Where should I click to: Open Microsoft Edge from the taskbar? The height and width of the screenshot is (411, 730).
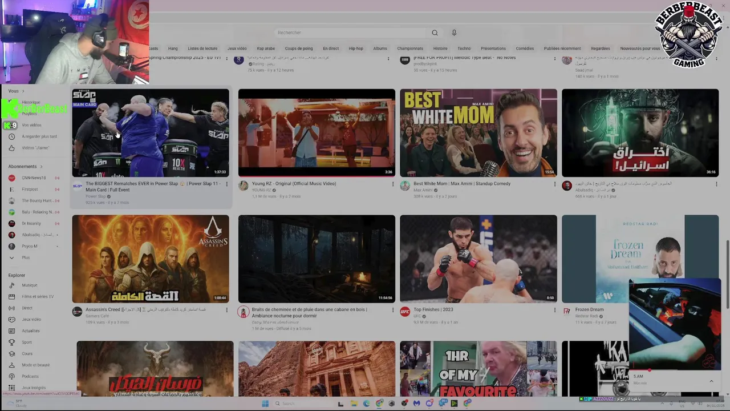(x=366, y=404)
